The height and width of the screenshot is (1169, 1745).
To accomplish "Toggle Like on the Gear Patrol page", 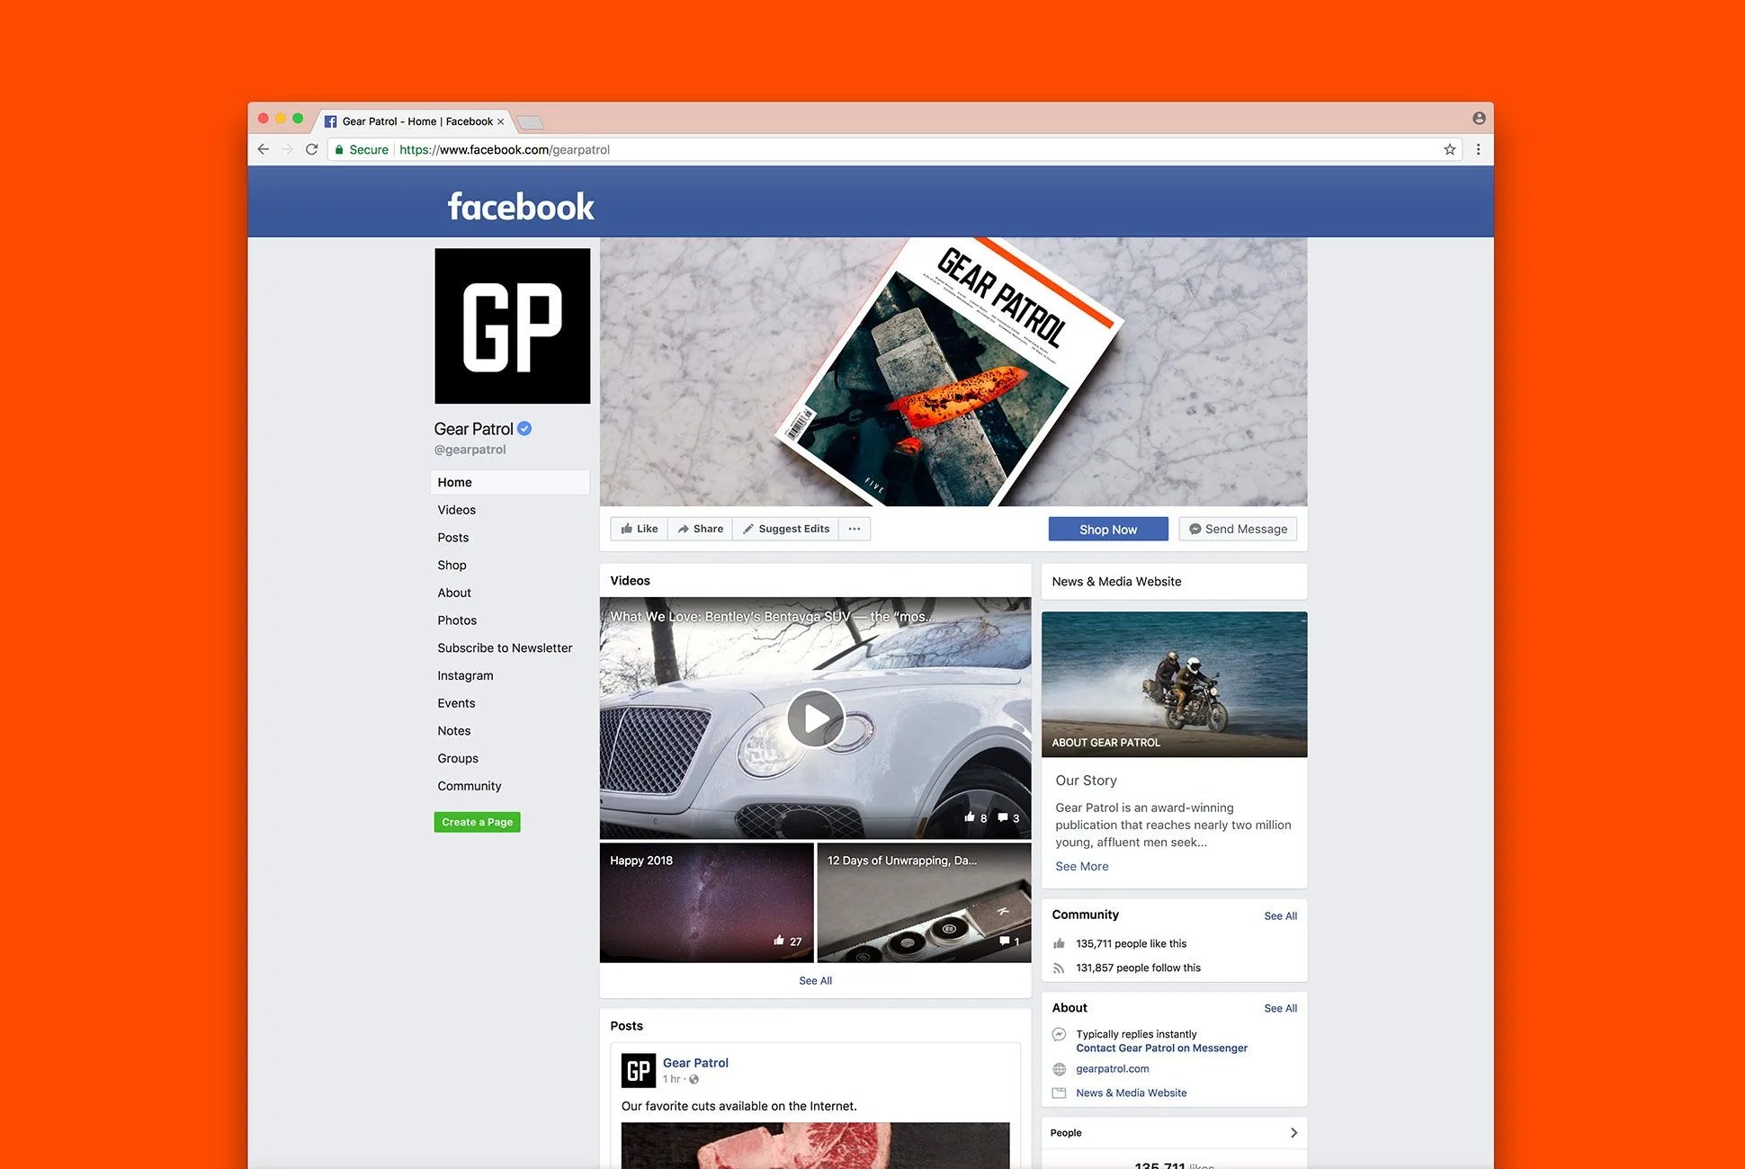I will [x=638, y=528].
